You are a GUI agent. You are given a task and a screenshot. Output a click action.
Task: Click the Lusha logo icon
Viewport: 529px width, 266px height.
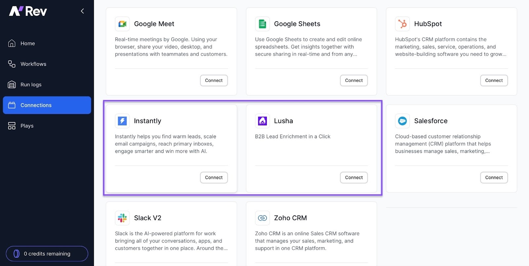pyautogui.click(x=262, y=121)
